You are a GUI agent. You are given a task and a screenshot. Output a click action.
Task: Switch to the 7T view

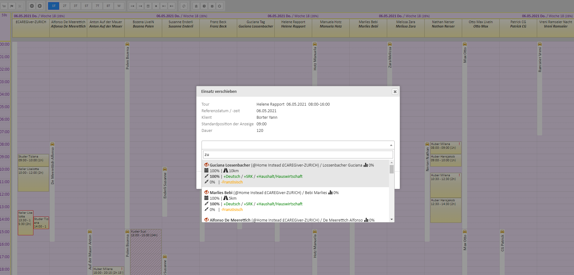point(97,6)
